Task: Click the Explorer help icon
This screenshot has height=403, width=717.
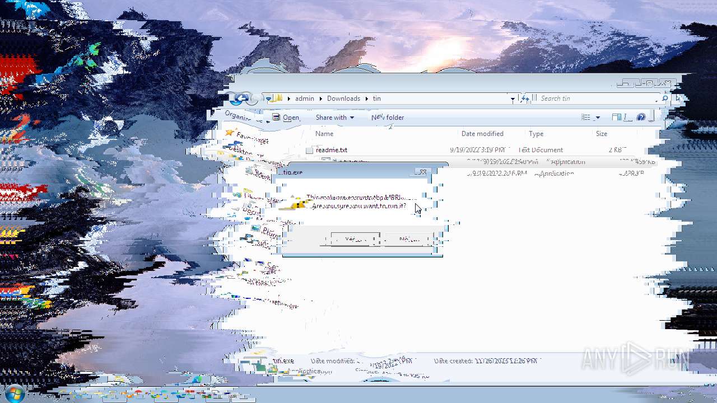Action: [x=641, y=118]
